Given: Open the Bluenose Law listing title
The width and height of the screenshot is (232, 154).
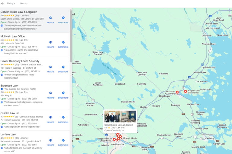Looking at the screenshot, I should tap(9, 86).
